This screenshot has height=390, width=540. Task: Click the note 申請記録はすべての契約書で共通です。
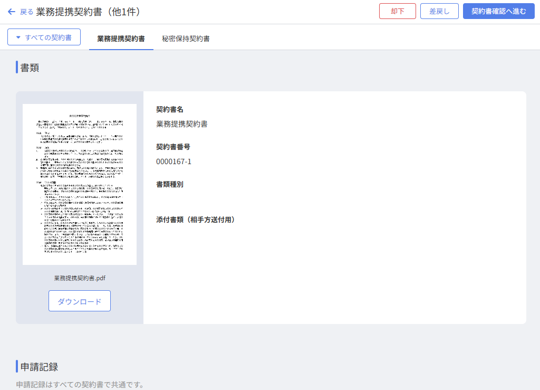pos(81,385)
